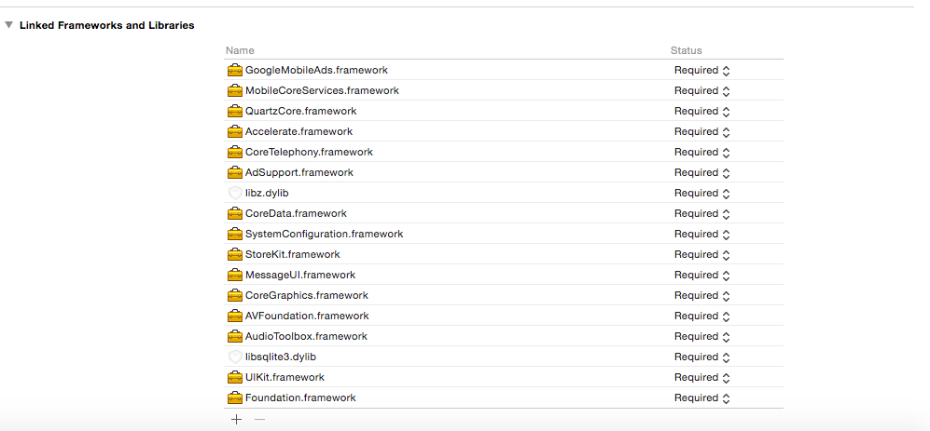Screen dimensions: 930x431
Task: Click the AdSupport.framework toolbox icon
Action: (x=235, y=172)
